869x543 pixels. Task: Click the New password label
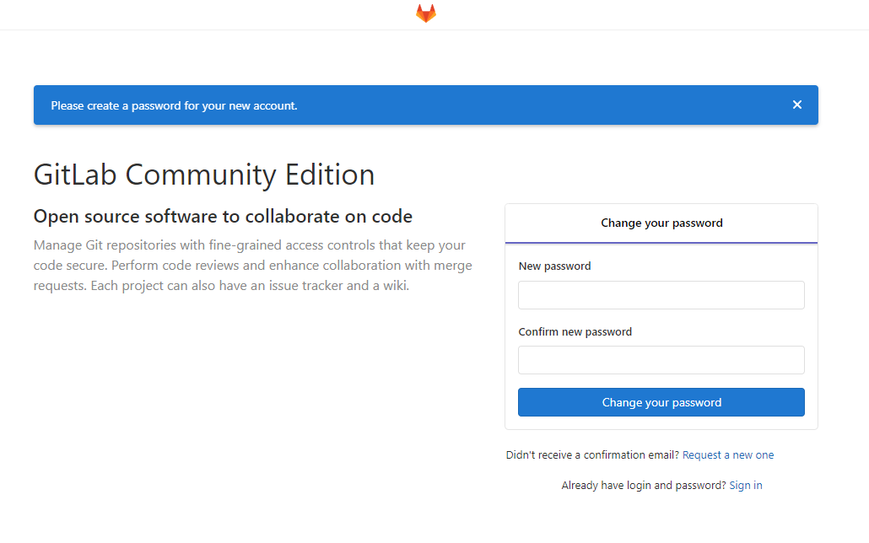point(554,266)
